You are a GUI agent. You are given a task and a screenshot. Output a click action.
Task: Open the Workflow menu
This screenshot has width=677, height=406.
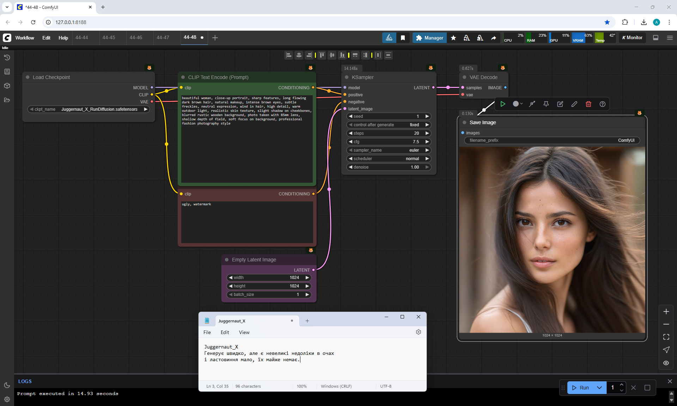click(25, 38)
